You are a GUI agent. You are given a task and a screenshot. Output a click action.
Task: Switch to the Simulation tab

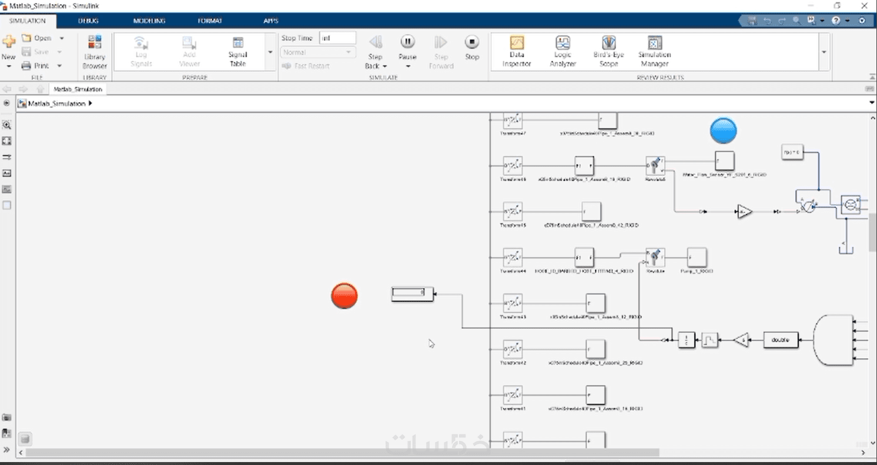pyautogui.click(x=28, y=21)
